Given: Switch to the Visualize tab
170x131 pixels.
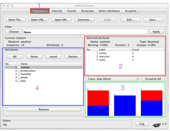Looking at the screenshot, I should (131, 11).
